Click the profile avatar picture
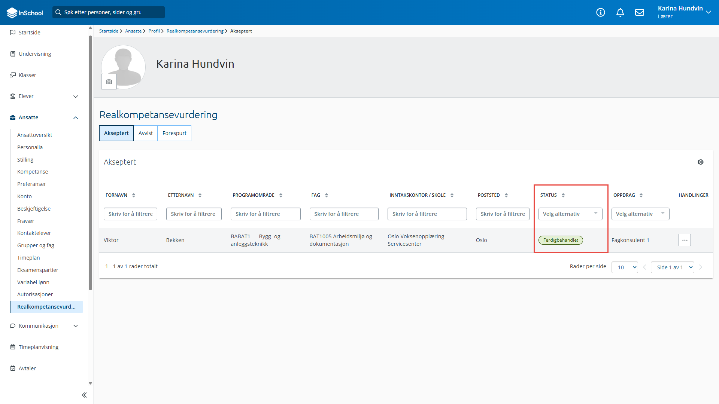Viewport: 719px width, 404px height. (x=123, y=67)
